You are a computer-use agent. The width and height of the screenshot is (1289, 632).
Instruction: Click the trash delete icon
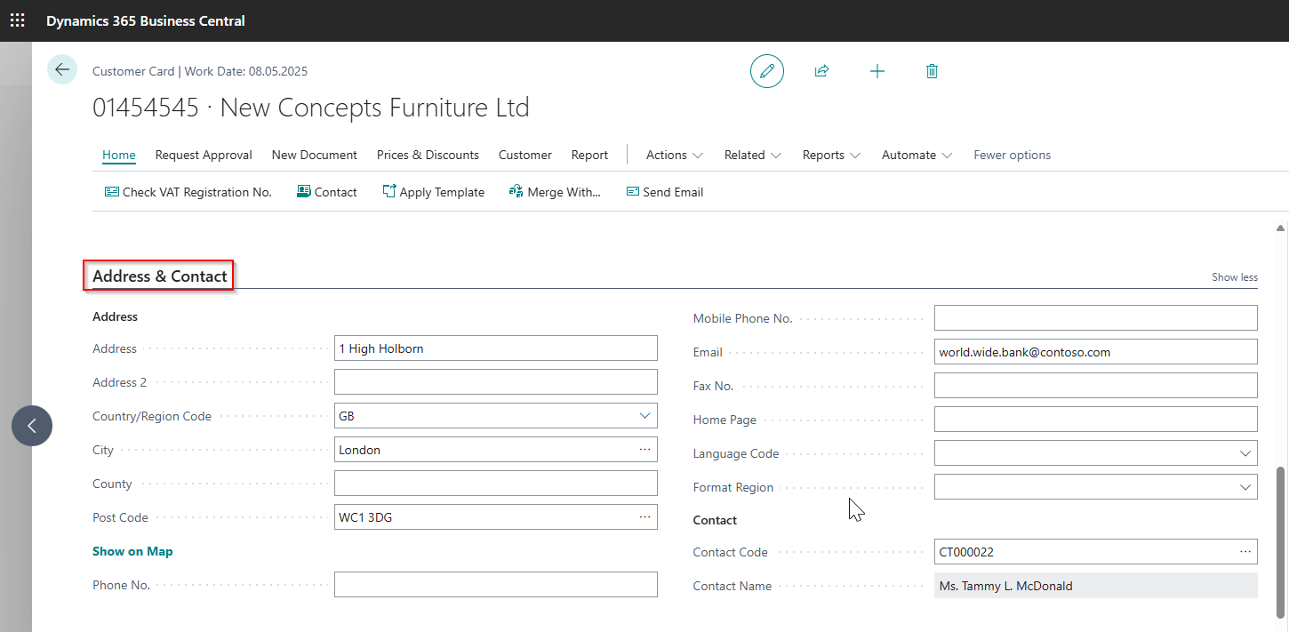coord(932,71)
